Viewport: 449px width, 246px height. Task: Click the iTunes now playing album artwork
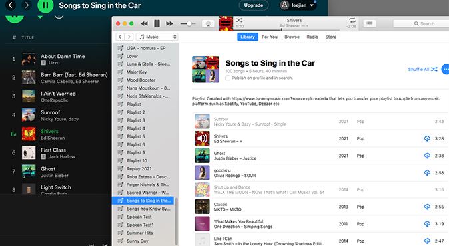click(x=226, y=23)
